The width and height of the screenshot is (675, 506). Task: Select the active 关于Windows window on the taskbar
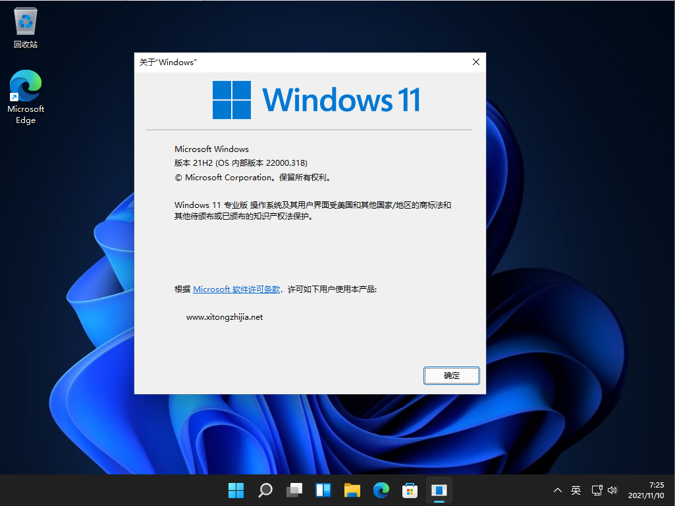point(439,490)
